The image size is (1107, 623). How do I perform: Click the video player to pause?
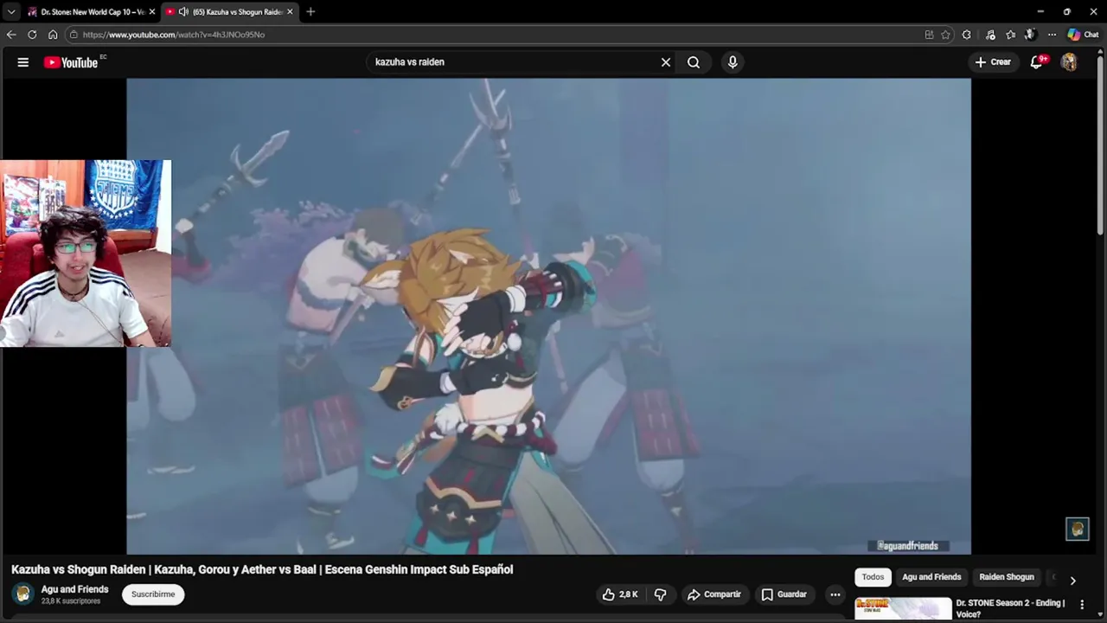click(548, 316)
